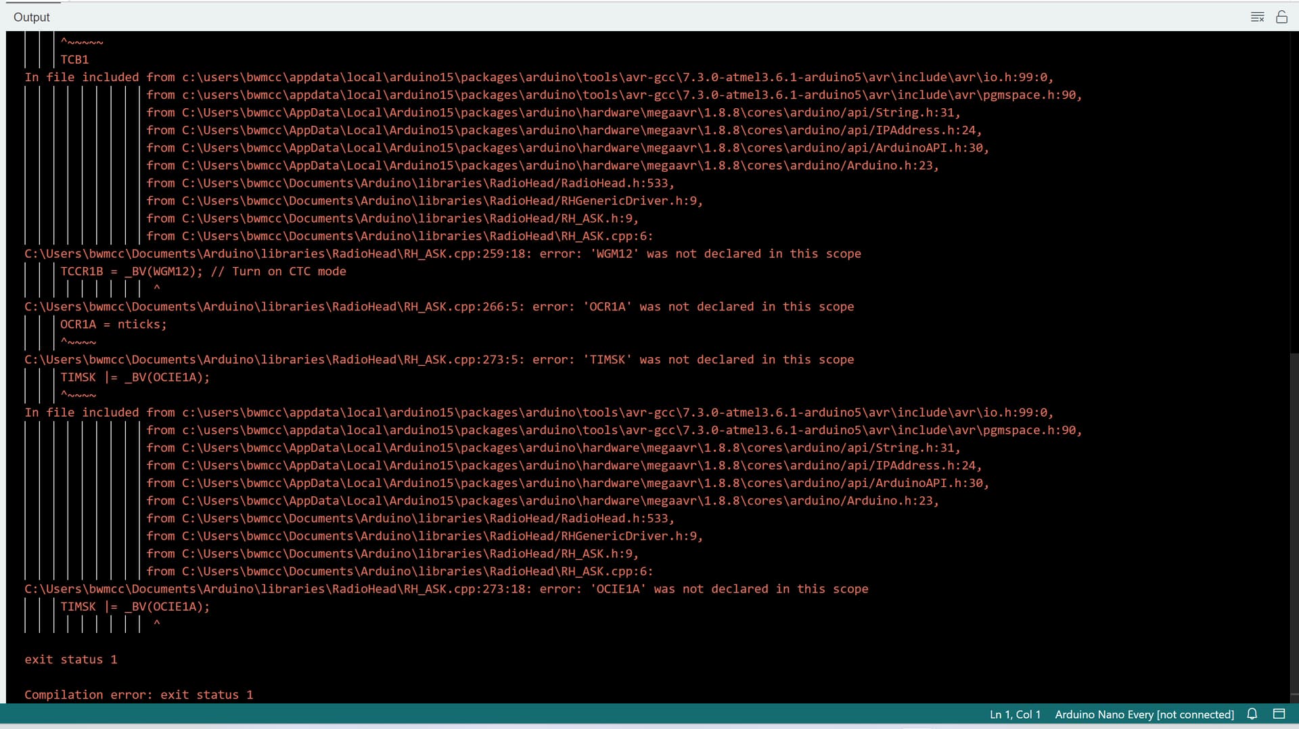Click second 'RHGenericDriver.h:9' include line
The width and height of the screenshot is (1299, 729).
tap(425, 536)
